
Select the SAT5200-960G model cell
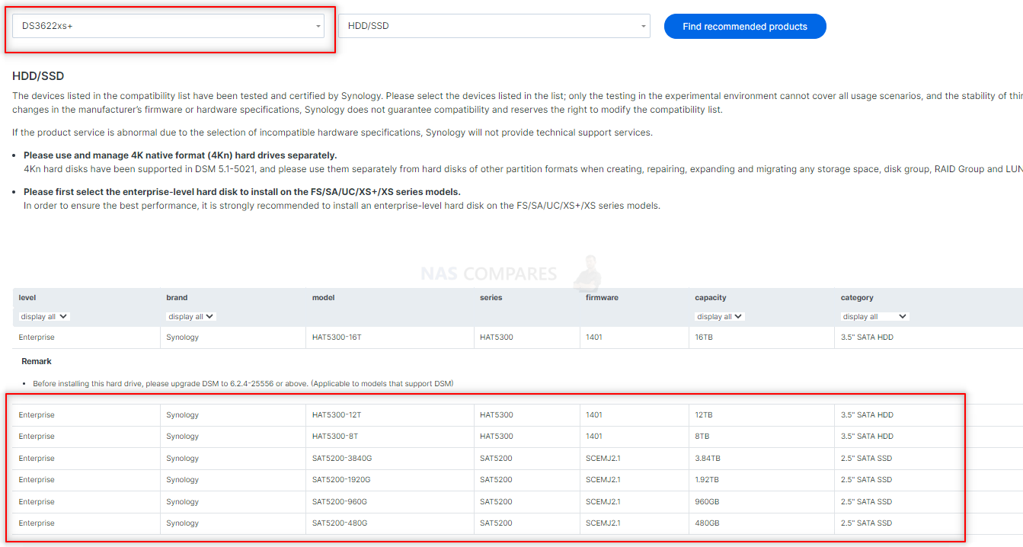pyautogui.click(x=340, y=502)
